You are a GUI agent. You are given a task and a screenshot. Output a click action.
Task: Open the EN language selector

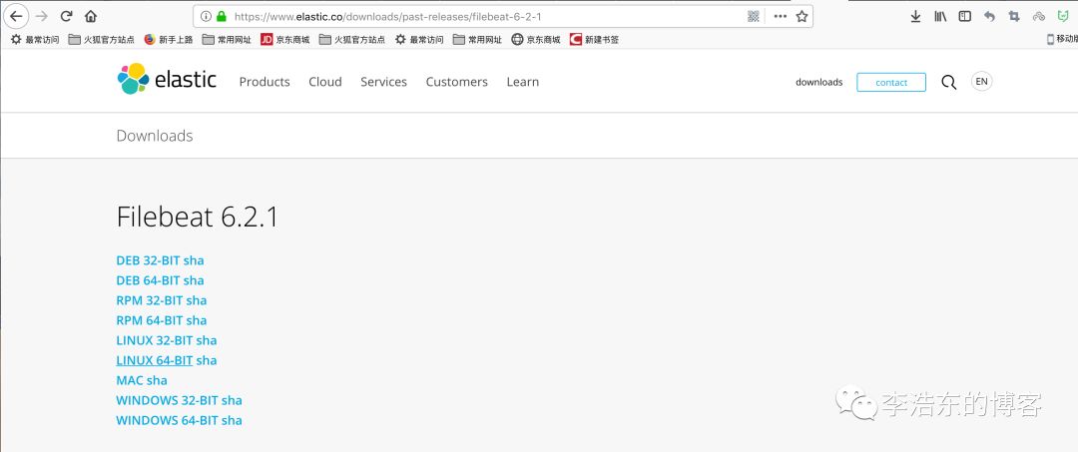pos(982,81)
